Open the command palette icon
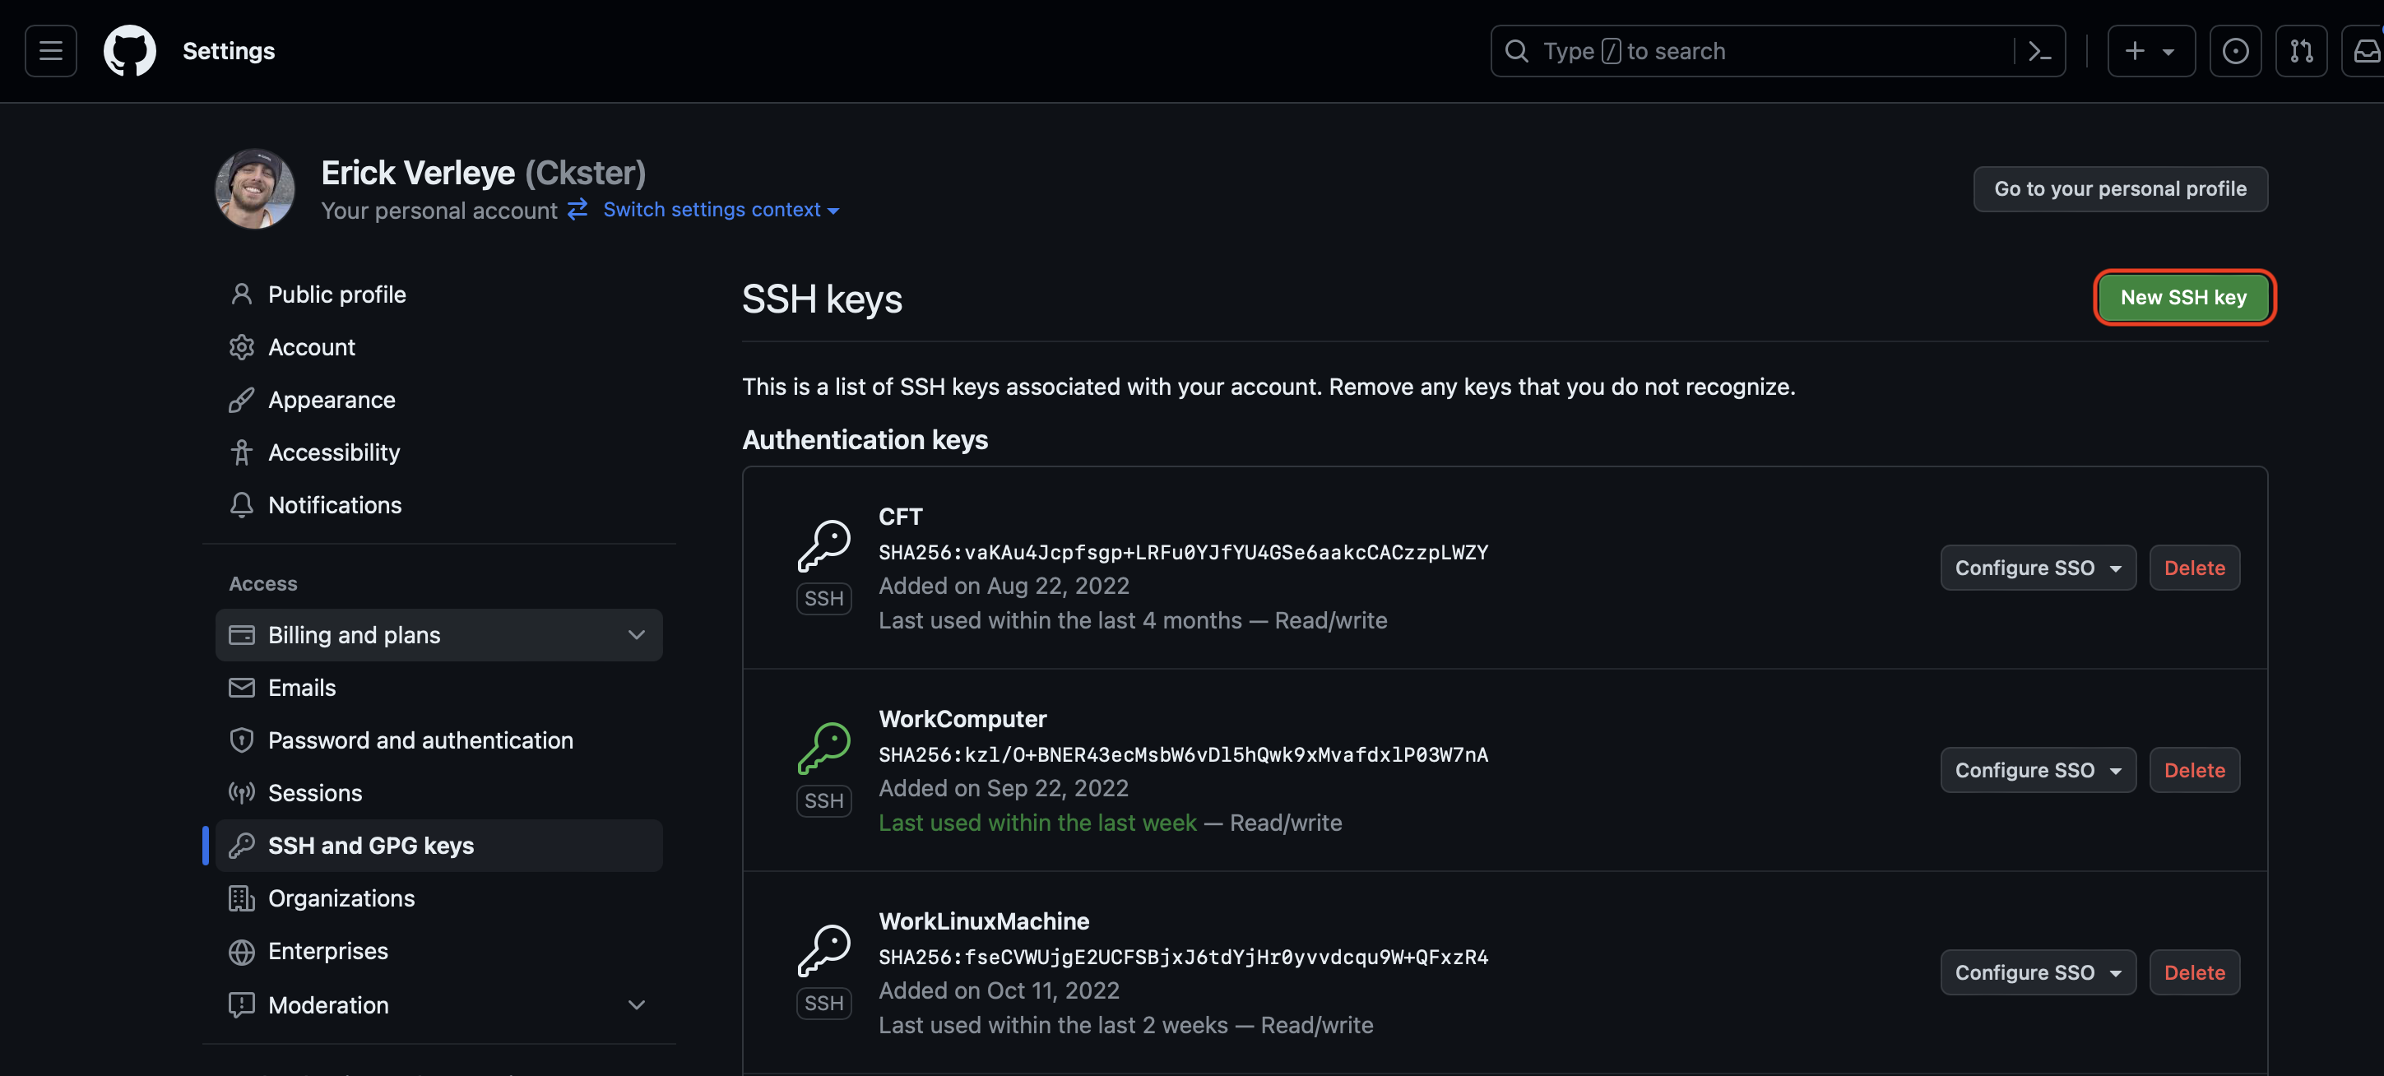The width and height of the screenshot is (2384, 1076). 2038,51
